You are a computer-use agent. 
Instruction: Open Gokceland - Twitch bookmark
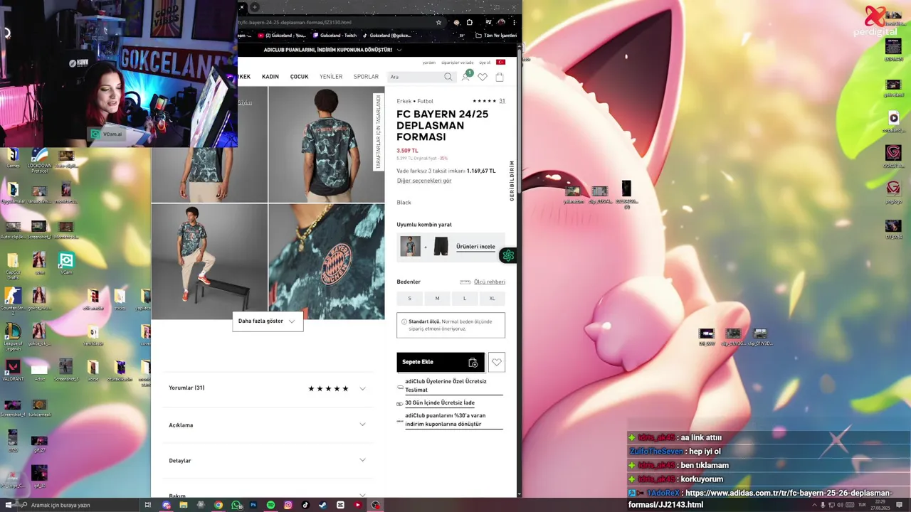pyautogui.click(x=335, y=36)
